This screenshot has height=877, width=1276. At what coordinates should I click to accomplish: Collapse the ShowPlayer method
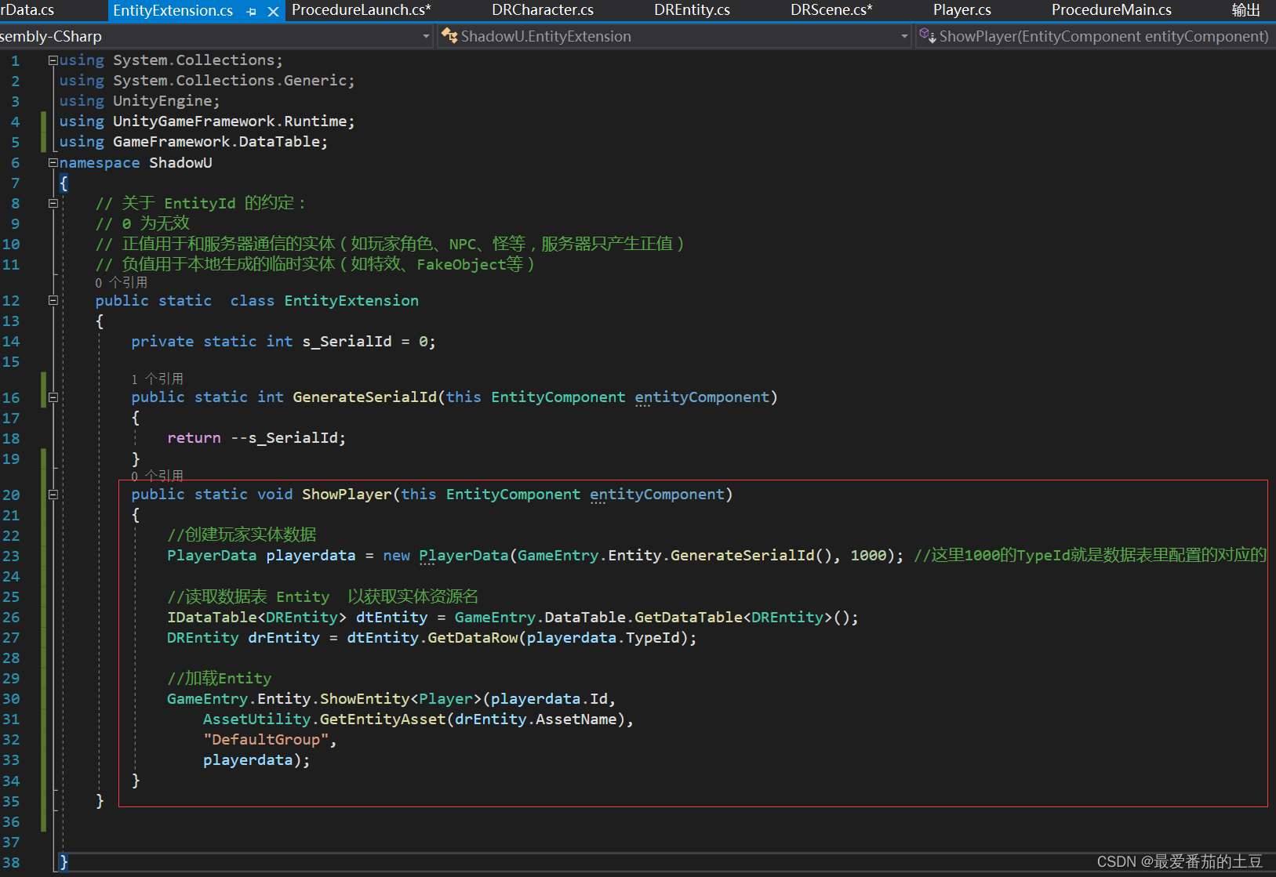pos(53,495)
